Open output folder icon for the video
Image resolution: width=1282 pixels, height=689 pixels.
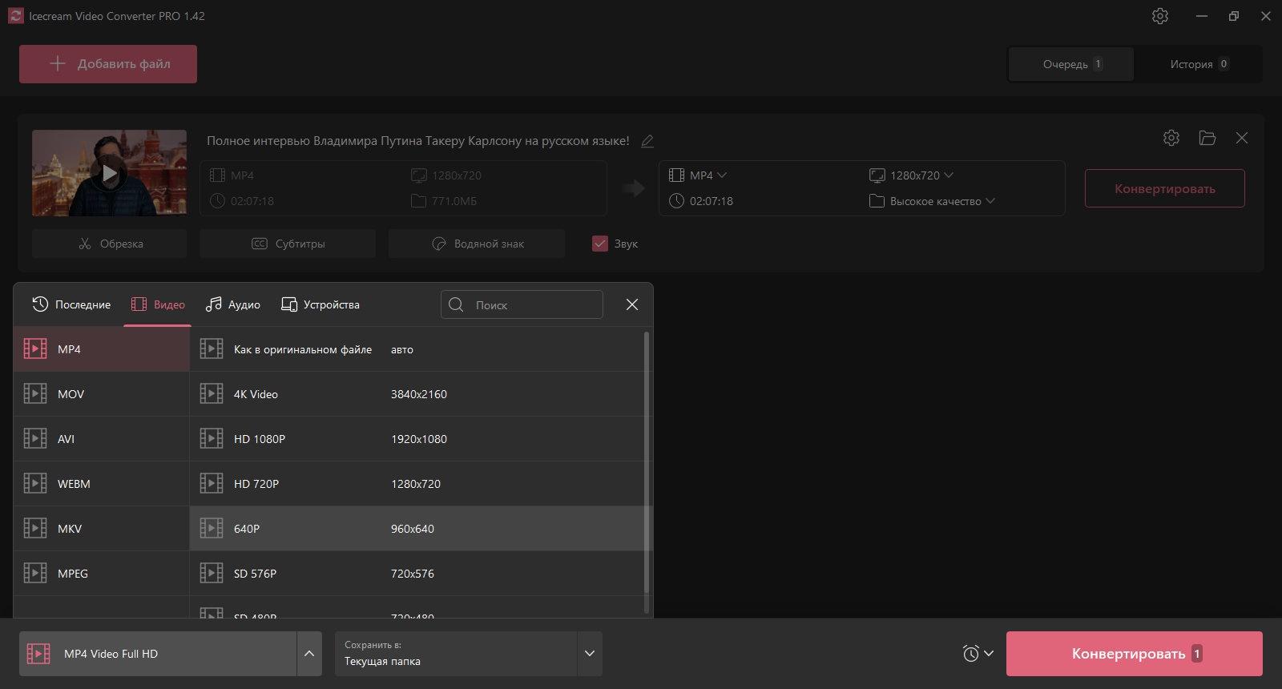click(1207, 138)
